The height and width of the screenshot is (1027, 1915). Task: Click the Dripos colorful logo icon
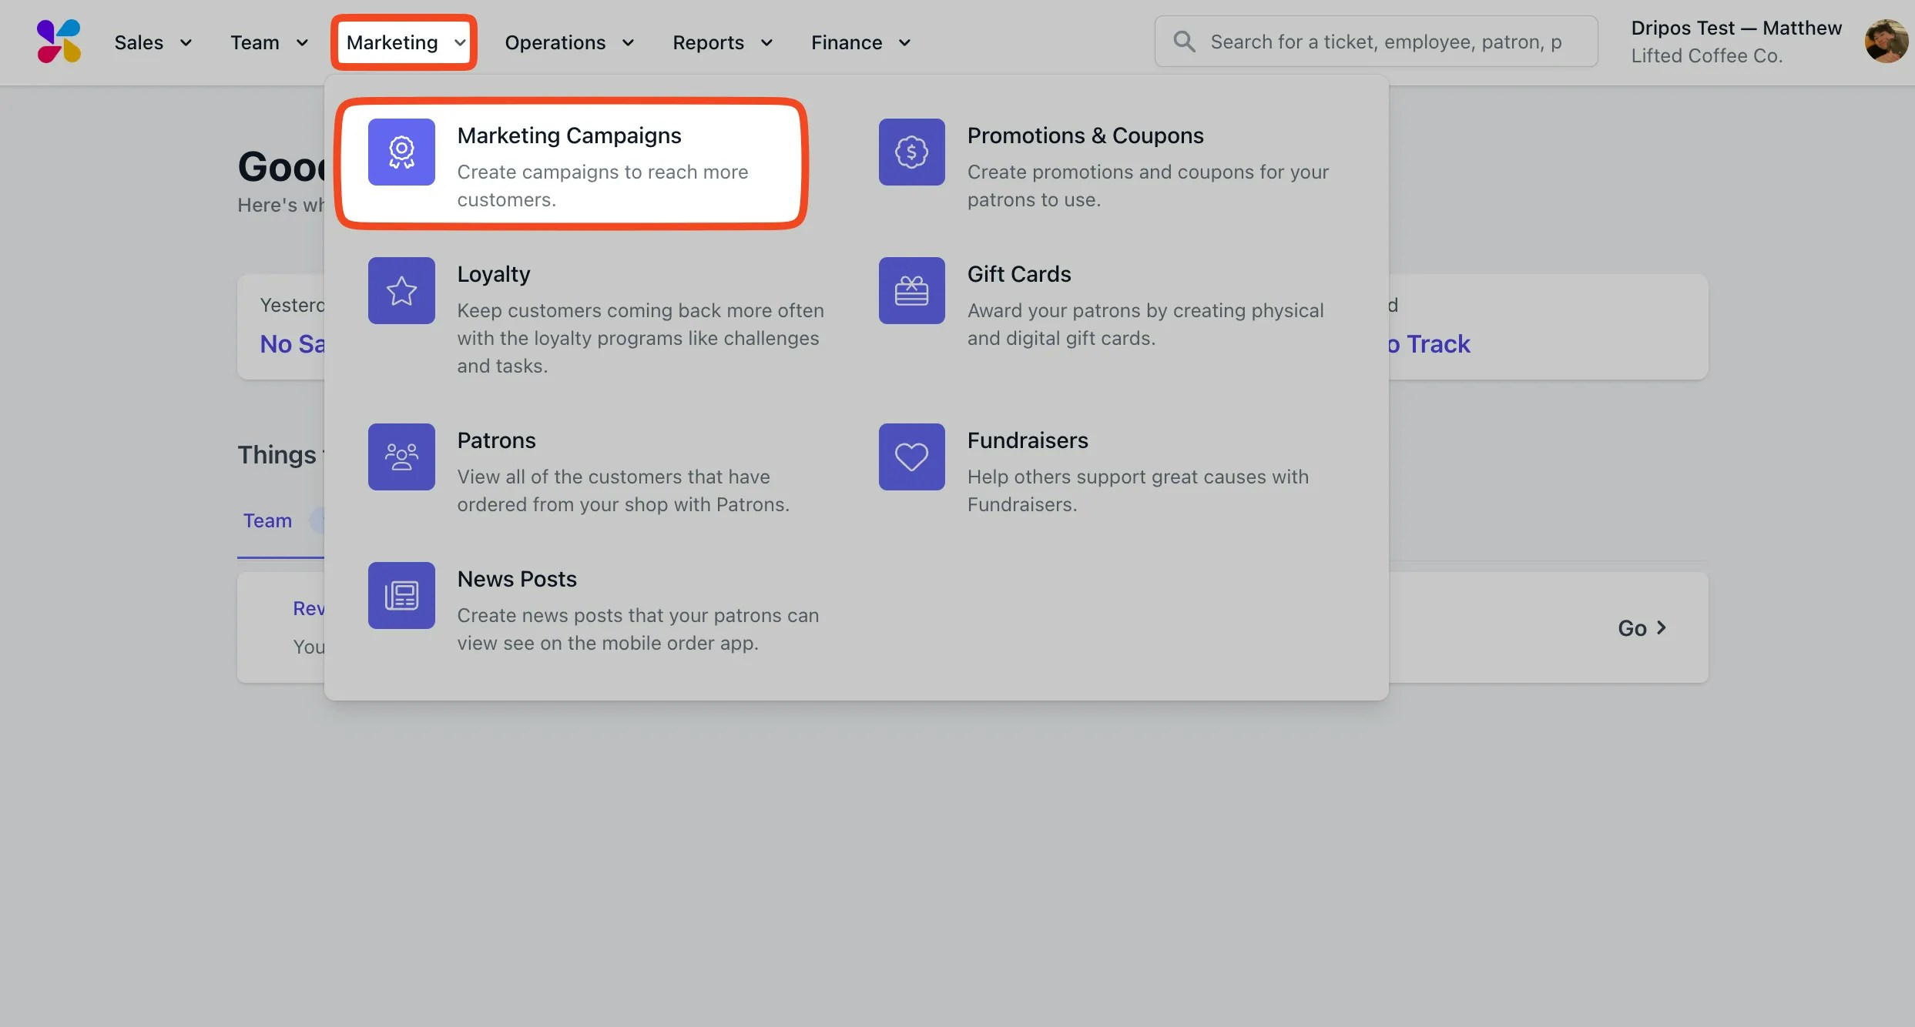[59, 42]
